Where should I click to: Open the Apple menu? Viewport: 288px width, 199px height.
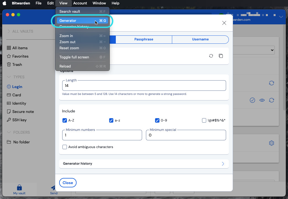tap(4, 3)
